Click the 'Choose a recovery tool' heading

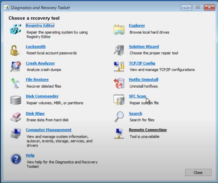[34, 18]
